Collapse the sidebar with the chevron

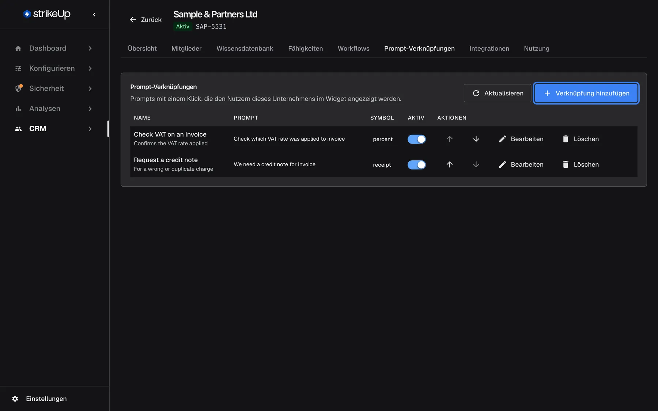point(94,15)
